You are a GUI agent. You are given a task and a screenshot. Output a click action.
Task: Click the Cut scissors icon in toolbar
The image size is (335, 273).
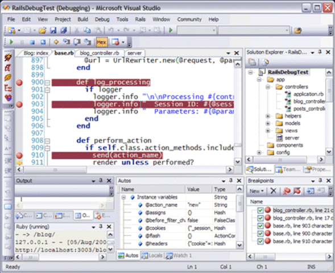(76, 30)
